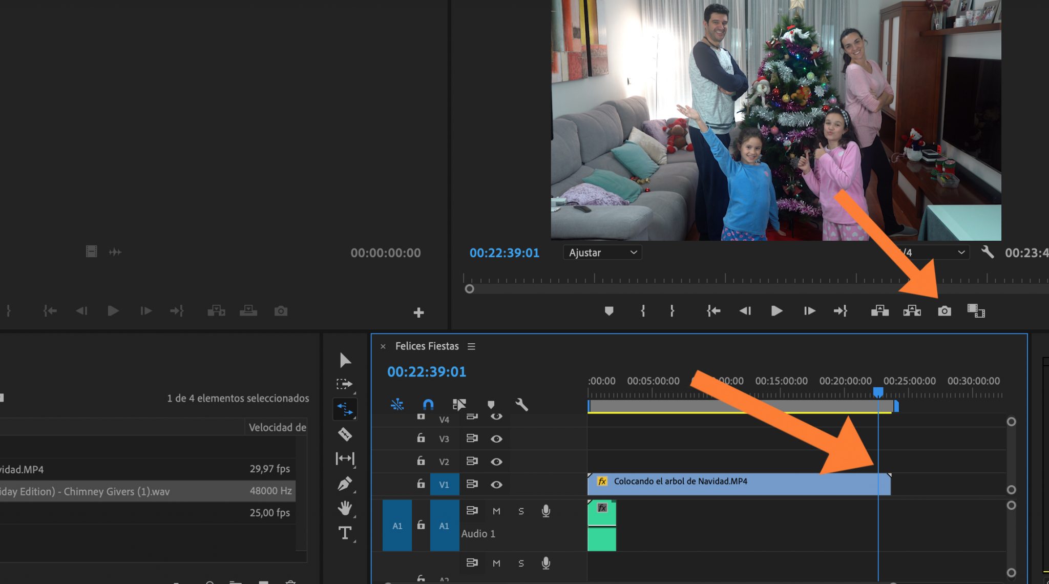Click the timeline playhead marker
Viewport: 1049px width, 584px height.
(x=878, y=392)
